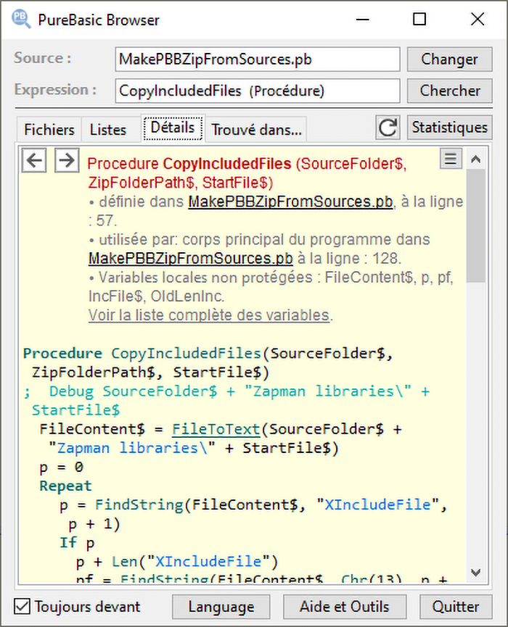Screen dimensions: 508x627
Task: Click the refresh icon beside Statistiques
Action: tap(388, 128)
